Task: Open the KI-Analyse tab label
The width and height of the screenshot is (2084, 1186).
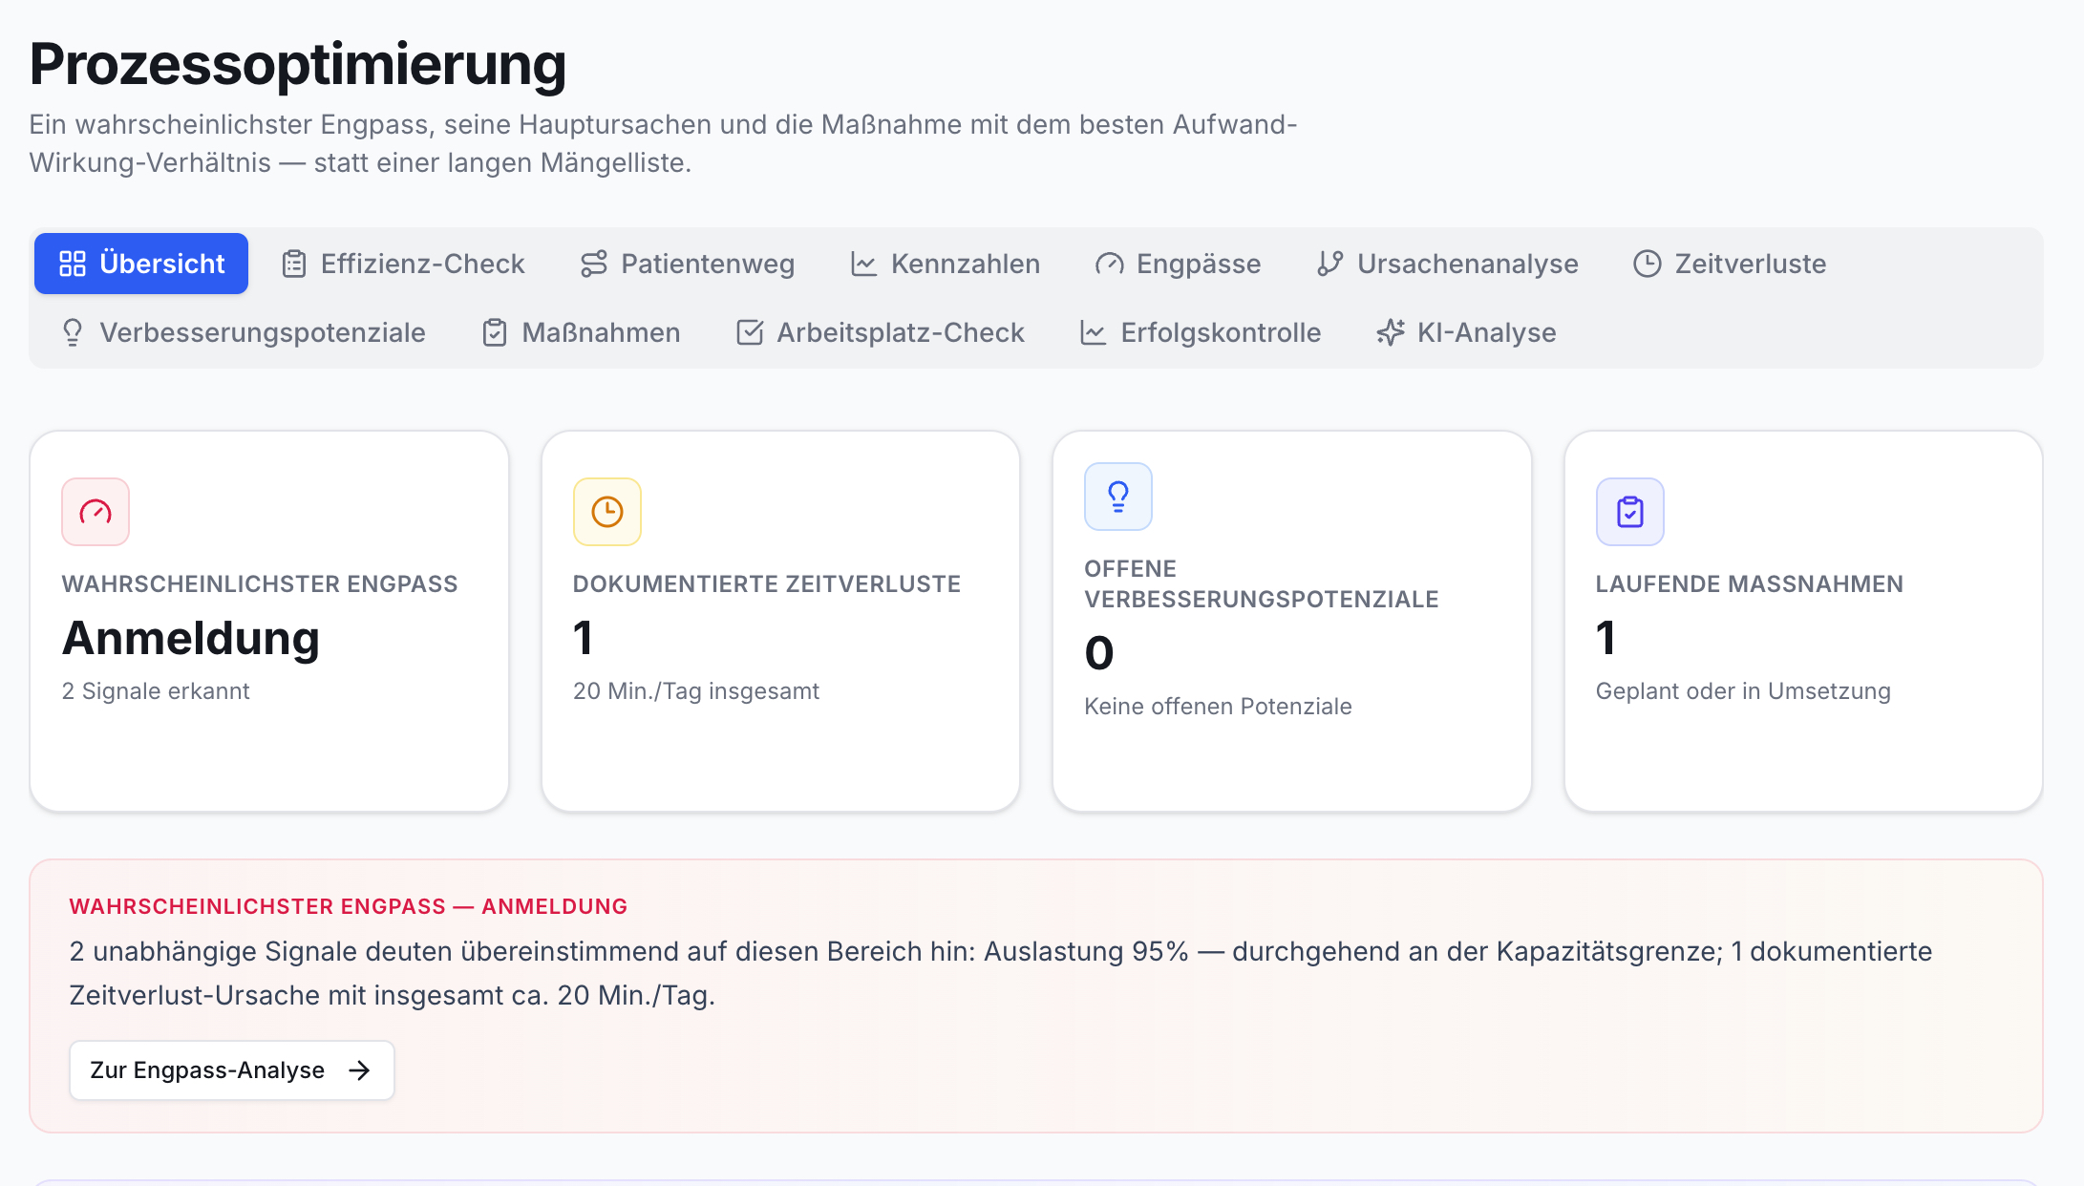Action: [x=1486, y=332]
